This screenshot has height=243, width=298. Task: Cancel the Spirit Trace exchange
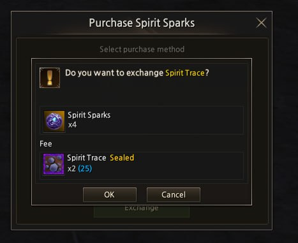(174, 195)
